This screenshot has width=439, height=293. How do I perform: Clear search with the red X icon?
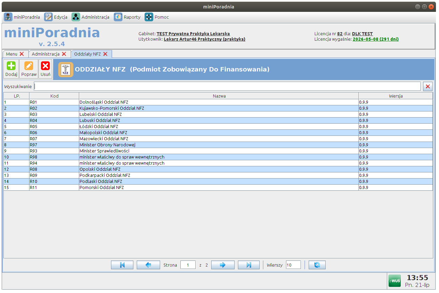[x=428, y=86]
